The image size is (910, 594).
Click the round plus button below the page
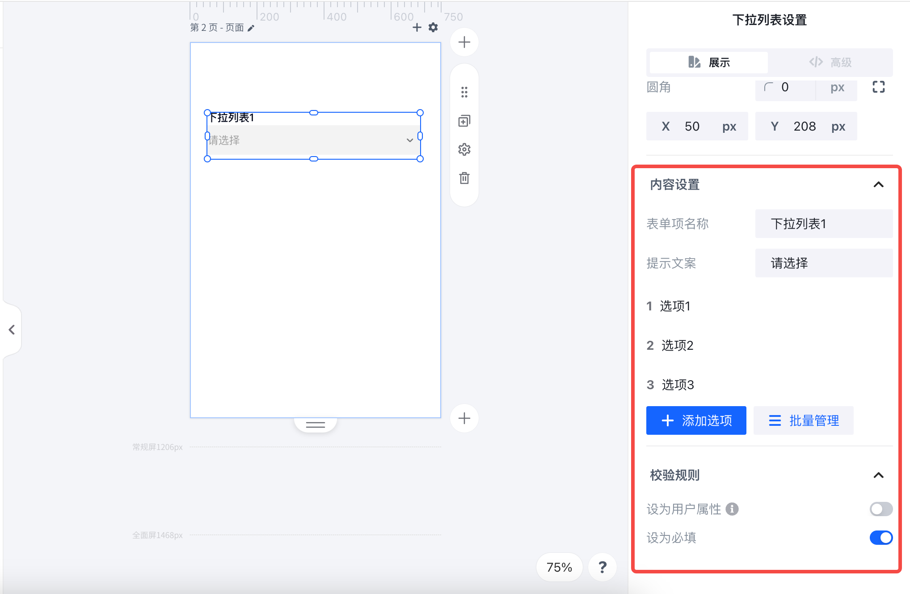pyautogui.click(x=464, y=418)
